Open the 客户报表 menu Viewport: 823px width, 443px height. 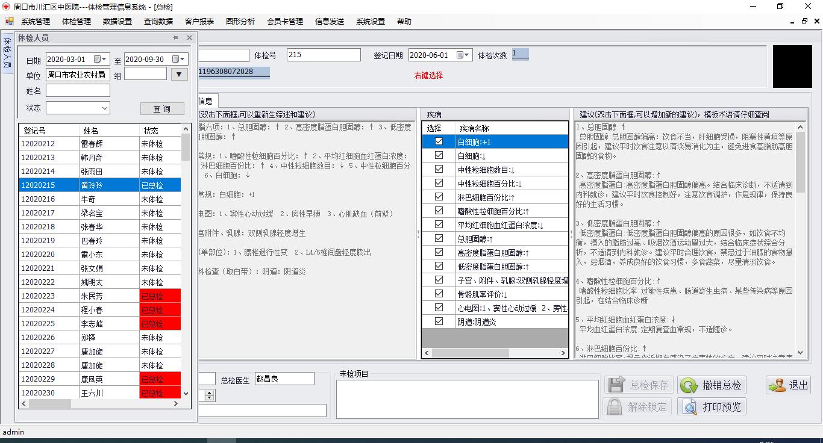[x=199, y=21]
